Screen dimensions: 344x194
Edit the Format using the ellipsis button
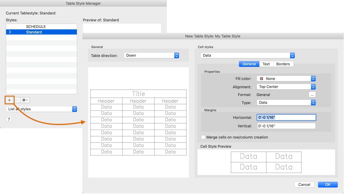coord(312,95)
